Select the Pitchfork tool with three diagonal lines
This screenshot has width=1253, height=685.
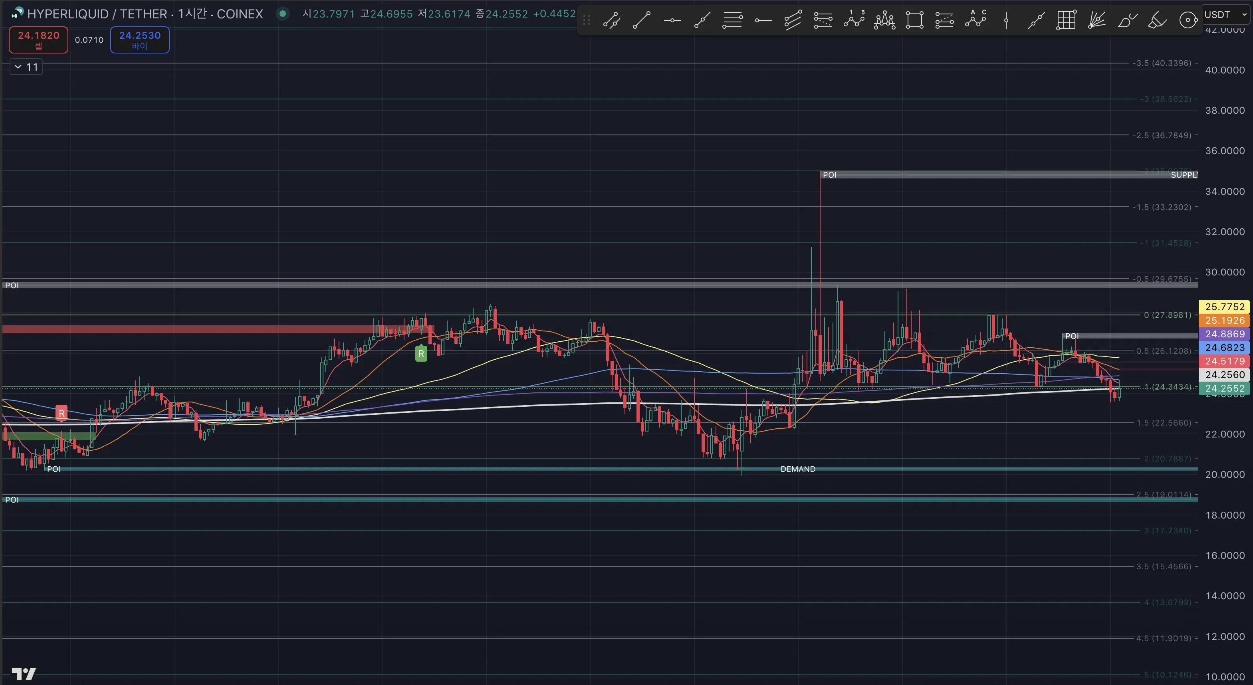(x=793, y=20)
